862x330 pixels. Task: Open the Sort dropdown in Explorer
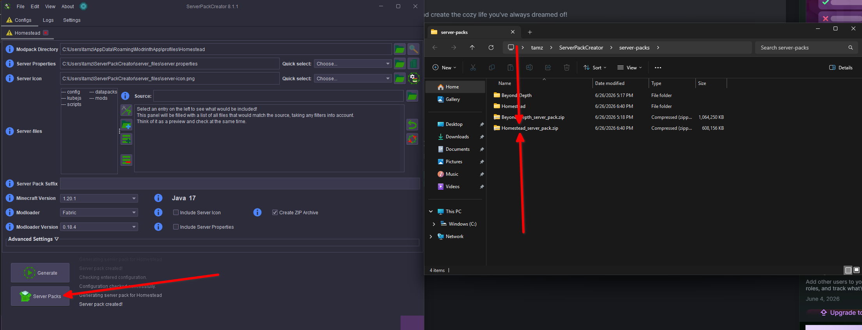coord(595,67)
